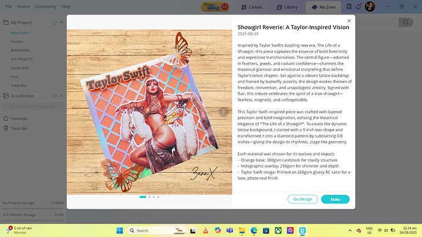Viewport: 422px width, 237px height.
Task: Open the Gable Box folder
Action: coord(19,86)
